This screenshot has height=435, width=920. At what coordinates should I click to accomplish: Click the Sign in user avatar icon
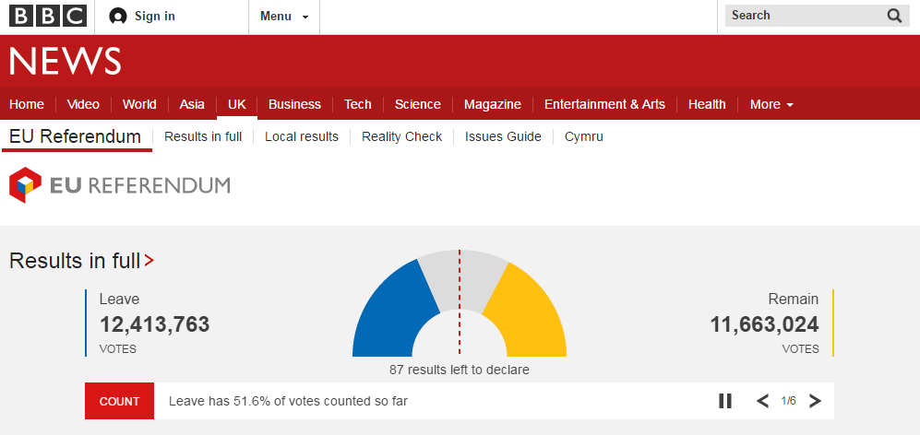pos(118,17)
